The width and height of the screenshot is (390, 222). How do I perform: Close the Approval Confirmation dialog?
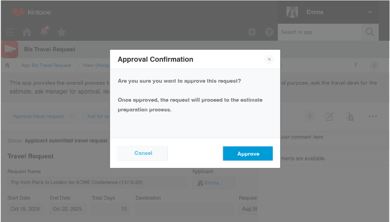pyautogui.click(x=269, y=59)
